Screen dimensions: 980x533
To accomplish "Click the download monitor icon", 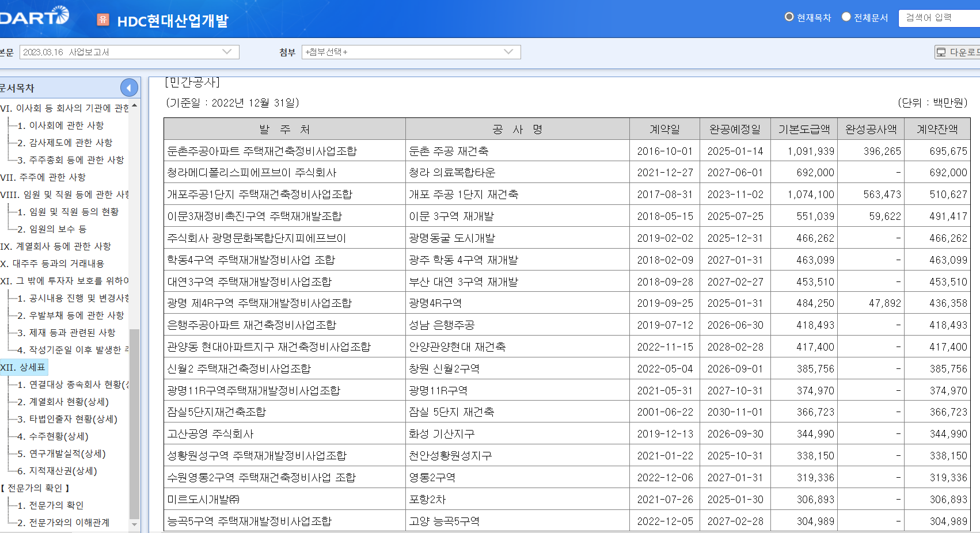I will [941, 52].
